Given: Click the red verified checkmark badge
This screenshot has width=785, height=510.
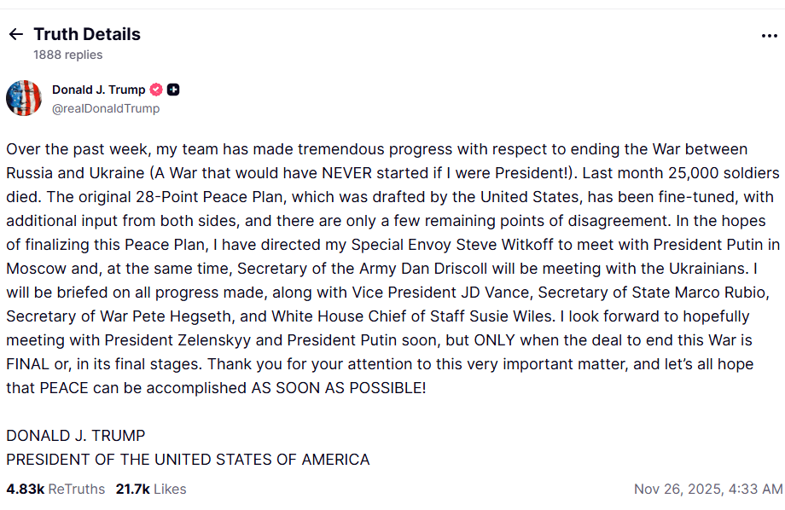Looking at the screenshot, I should click(x=156, y=90).
